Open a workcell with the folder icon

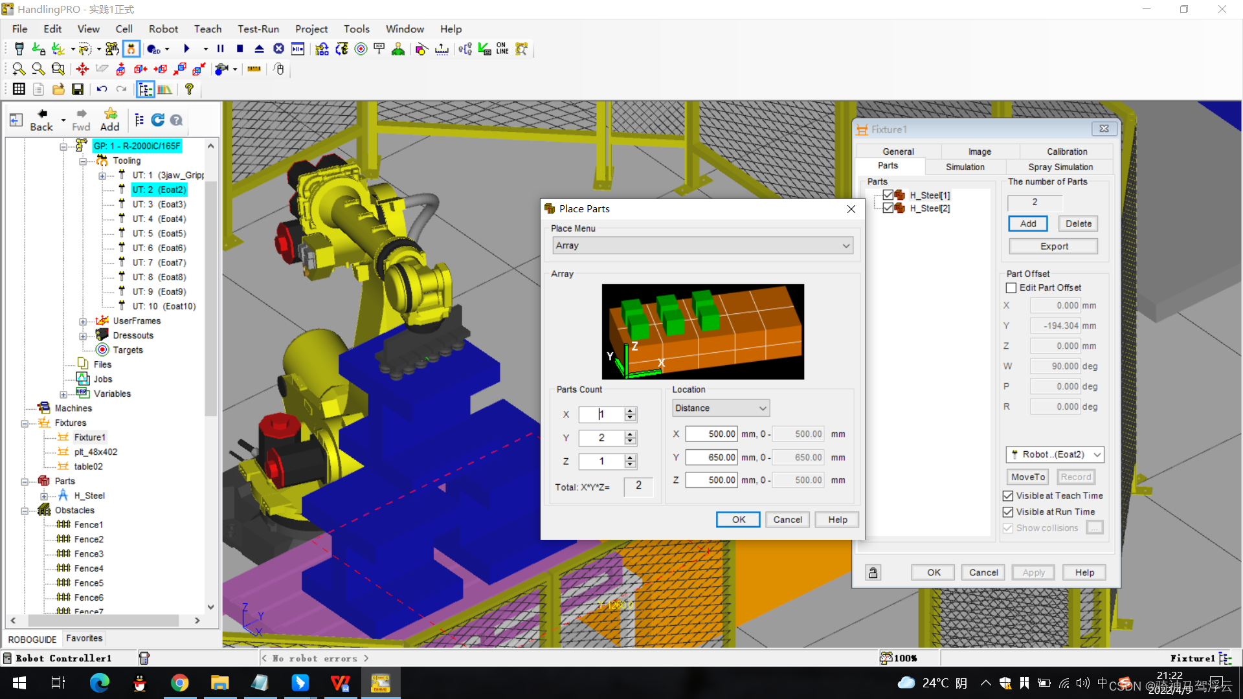(x=58, y=89)
